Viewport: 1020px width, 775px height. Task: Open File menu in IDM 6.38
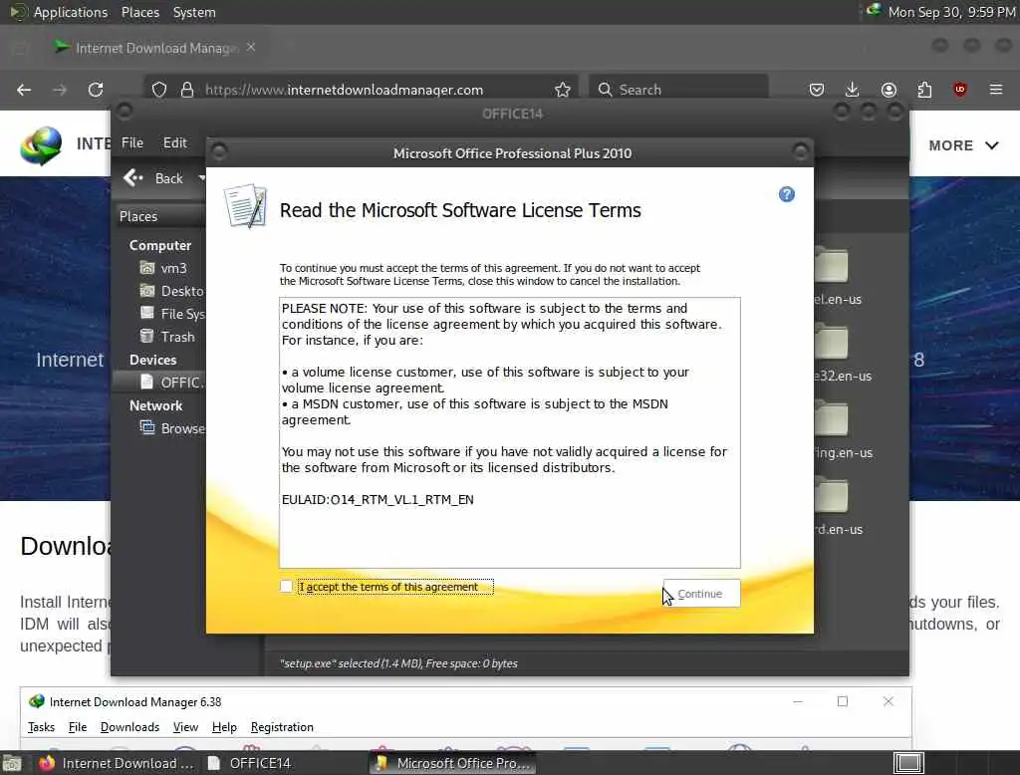[x=78, y=727]
